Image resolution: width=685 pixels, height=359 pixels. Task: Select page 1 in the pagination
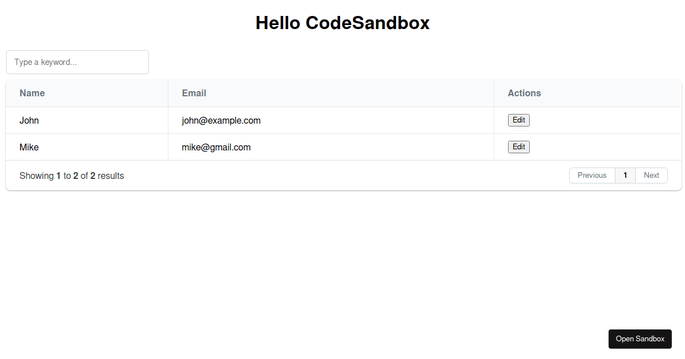[x=625, y=175]
